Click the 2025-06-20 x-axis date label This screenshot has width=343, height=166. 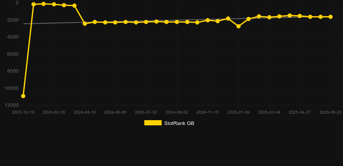click(330, 112)
